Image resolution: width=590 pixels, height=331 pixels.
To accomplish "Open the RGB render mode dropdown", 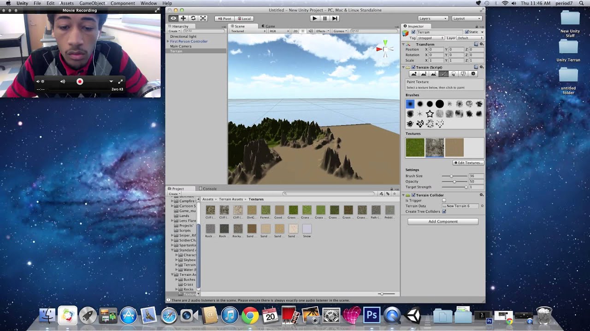I will tap(279, 31).
